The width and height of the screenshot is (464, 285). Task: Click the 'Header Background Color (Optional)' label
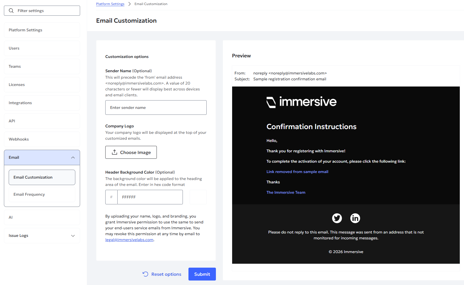click(x=140, y=172)
